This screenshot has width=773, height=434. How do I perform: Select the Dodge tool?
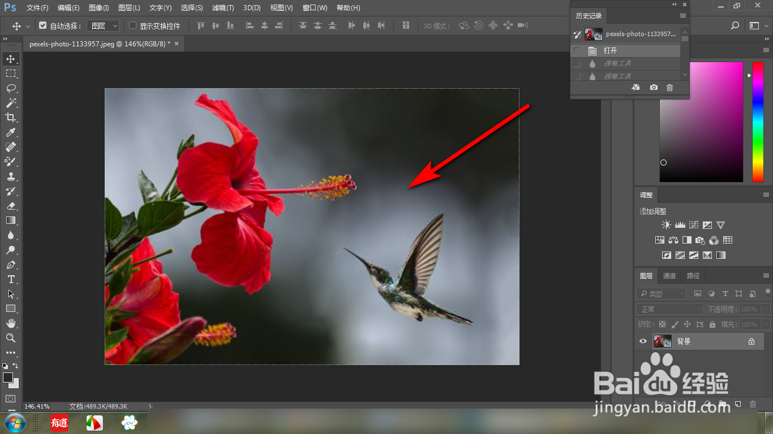11,250
